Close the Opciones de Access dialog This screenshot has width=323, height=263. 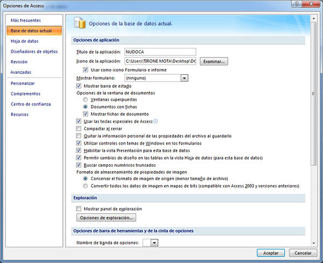(311, 4)
